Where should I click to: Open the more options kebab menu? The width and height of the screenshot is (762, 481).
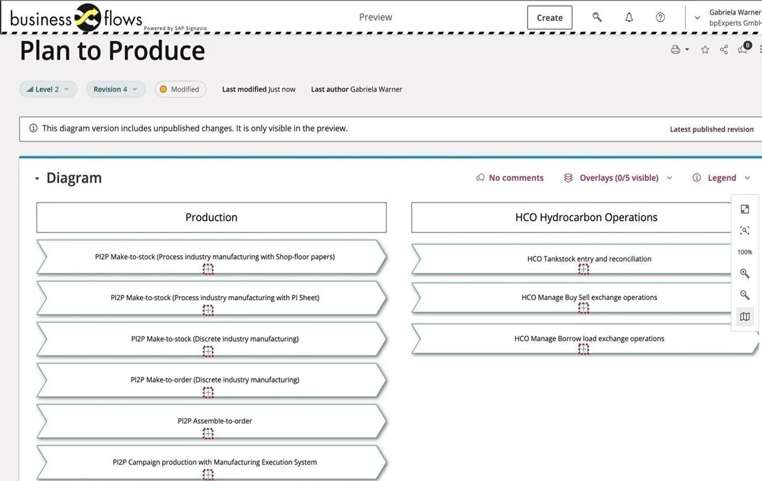(760, 49)
